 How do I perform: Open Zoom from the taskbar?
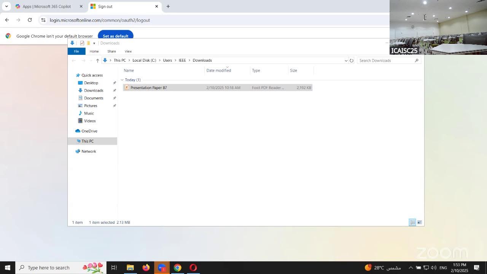[162, 268]
